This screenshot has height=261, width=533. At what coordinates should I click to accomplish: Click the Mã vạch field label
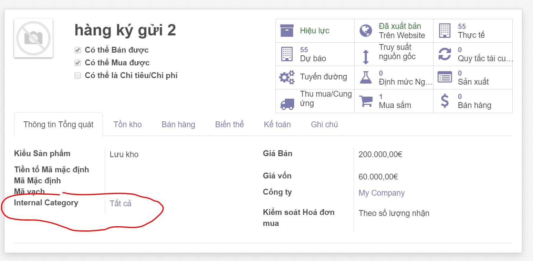(x=29, y=192)
